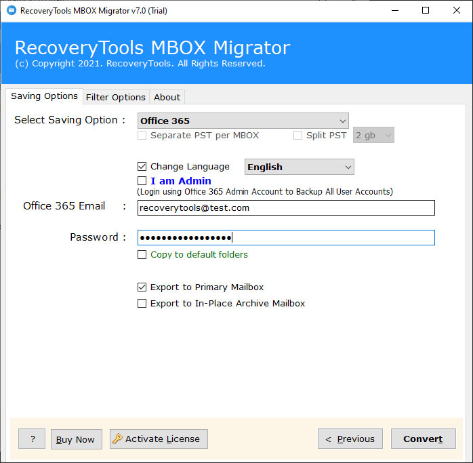This screenshot has height=463, width=473.
Task: Click the Buy Now button
Action: [x=77, y=439]
